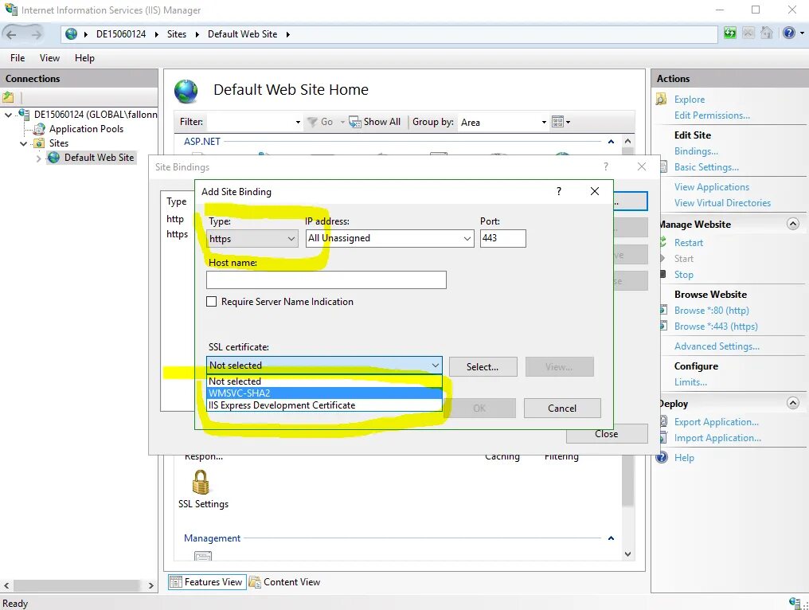
Task: Open the Help menu
Action: [x=84, y=58]
